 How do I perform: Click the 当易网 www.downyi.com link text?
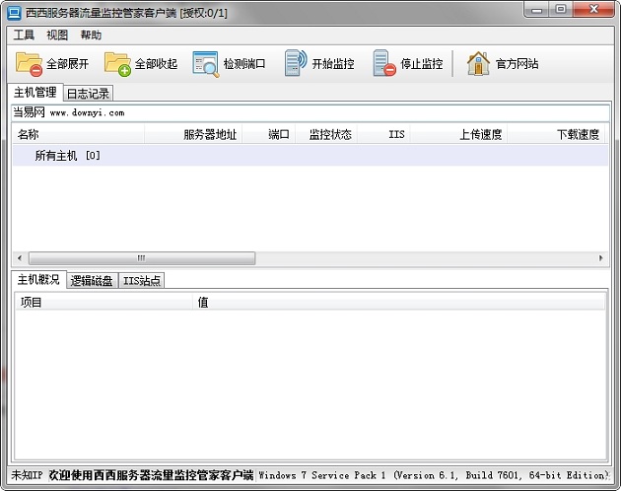coord(68,113)
